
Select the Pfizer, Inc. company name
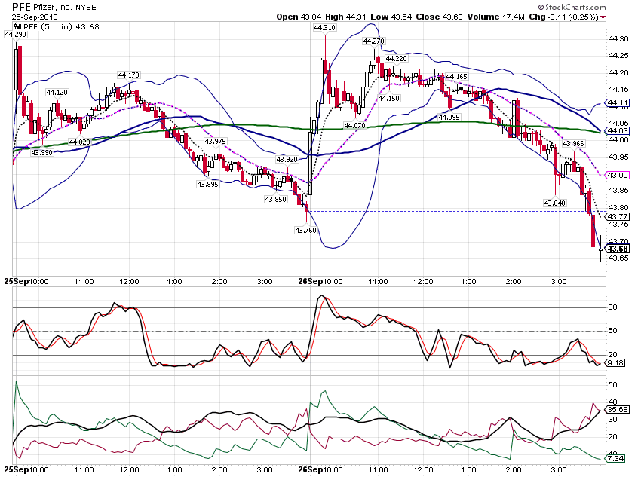pyautogui.click(x=53, y=7)
